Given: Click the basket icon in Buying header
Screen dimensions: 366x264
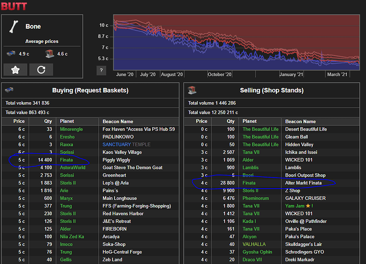Looking at the screenshot, I should click(x=9, y=90).
